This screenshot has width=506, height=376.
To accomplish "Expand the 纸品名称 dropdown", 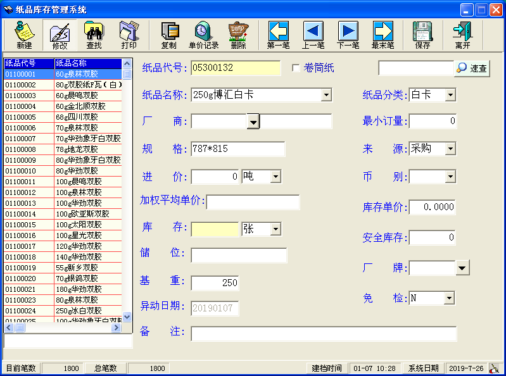I will coord(326,95).
